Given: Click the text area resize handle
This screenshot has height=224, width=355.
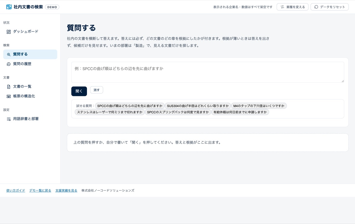Looking at the screenshot, I should point(343,81).
